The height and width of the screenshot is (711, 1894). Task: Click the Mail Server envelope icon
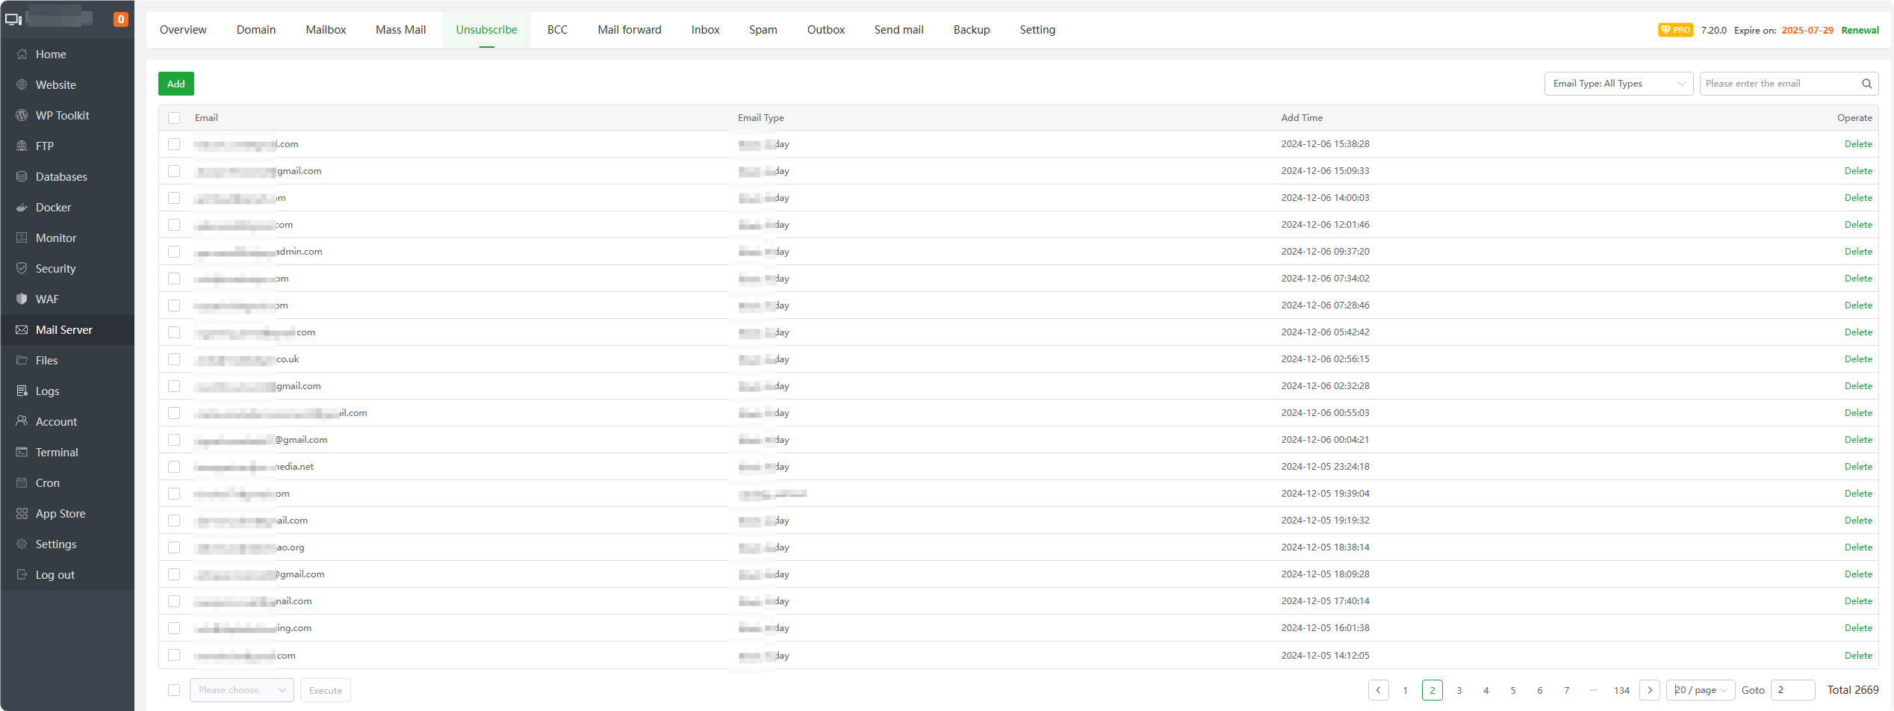(x=22, y=329)
